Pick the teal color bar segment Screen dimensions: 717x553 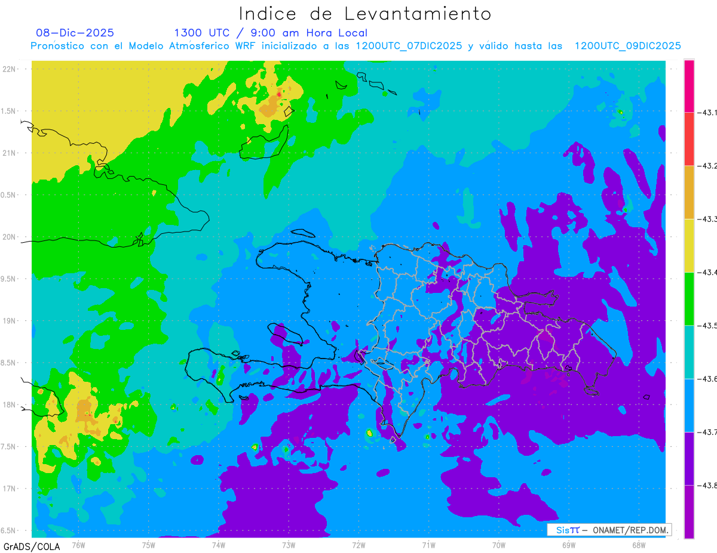pyautogui.click(x=689, y=352)
